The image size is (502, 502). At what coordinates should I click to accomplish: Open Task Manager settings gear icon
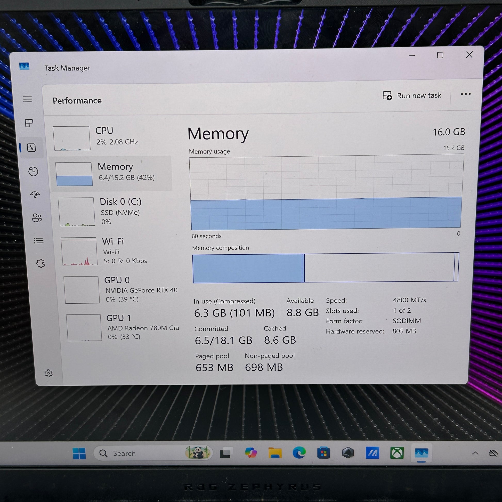coord(48,373)
